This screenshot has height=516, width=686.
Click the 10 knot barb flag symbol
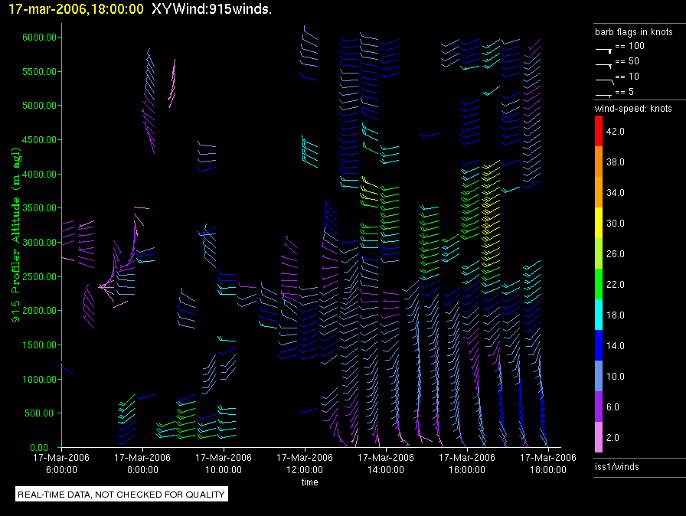click(x=605, y=81)
